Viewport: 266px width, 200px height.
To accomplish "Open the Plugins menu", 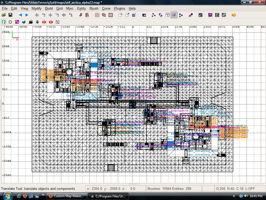I will [x=119, y=8].
